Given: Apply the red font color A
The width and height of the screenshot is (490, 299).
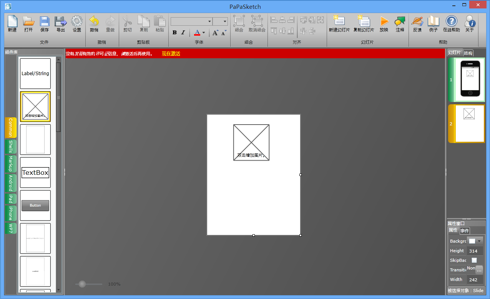Looking at the screenshot, I should 197,33.
